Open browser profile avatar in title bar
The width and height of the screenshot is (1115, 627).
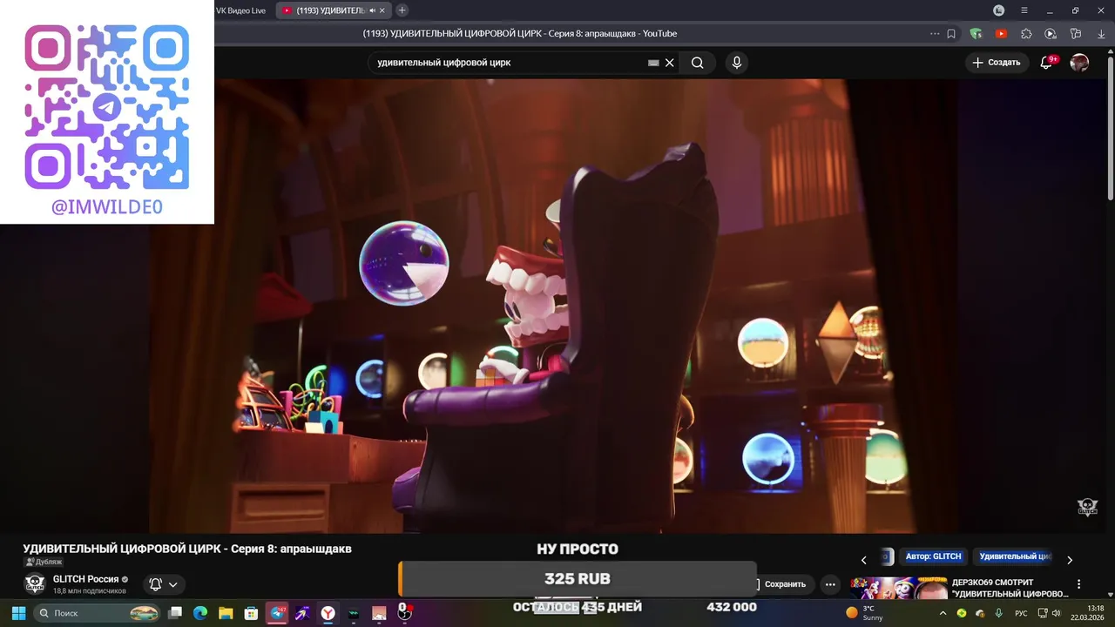pyautogui.click(x=999, y=10)
